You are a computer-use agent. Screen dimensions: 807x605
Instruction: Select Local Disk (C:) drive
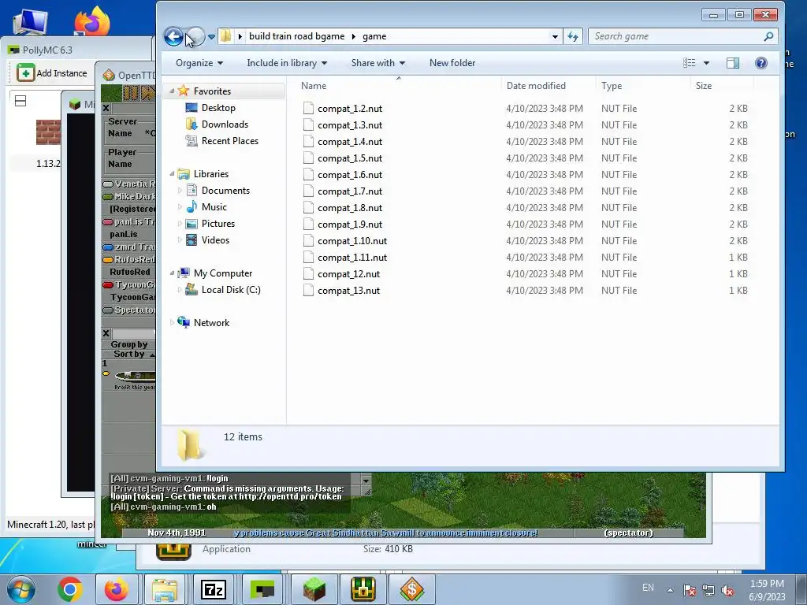pyautogui.click(x=231, y=290)
